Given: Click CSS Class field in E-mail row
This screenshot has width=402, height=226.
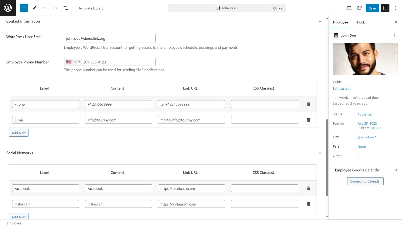Looking at the screenshot, I should pyautogui.click(x=265, y=120).
